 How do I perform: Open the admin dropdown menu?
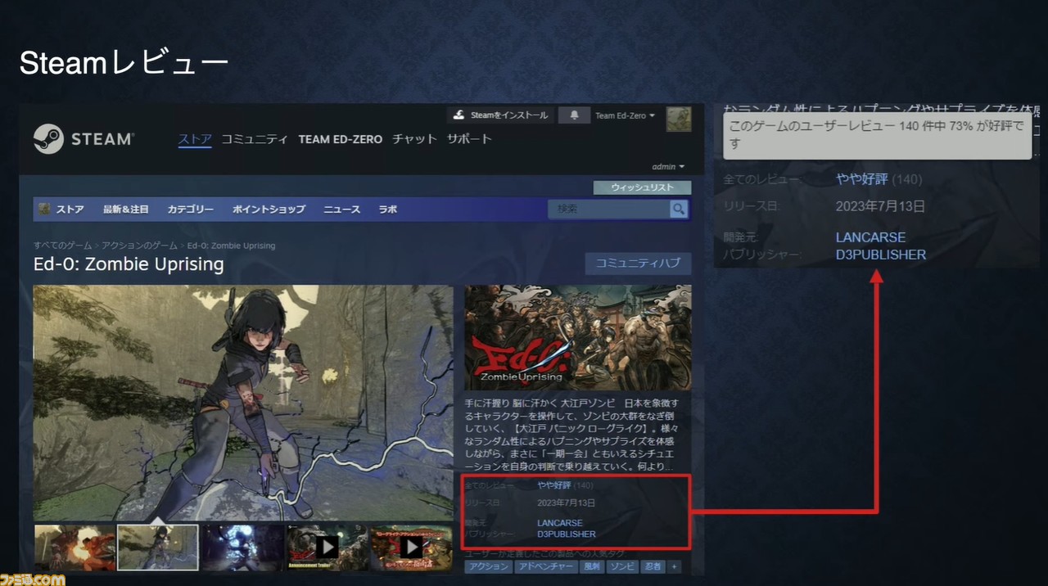(x=668, y=167)
